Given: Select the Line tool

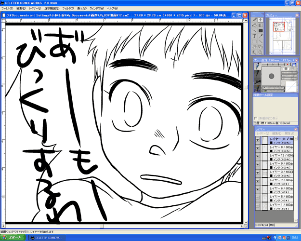Looking at the screenshot, I should 254,30.
